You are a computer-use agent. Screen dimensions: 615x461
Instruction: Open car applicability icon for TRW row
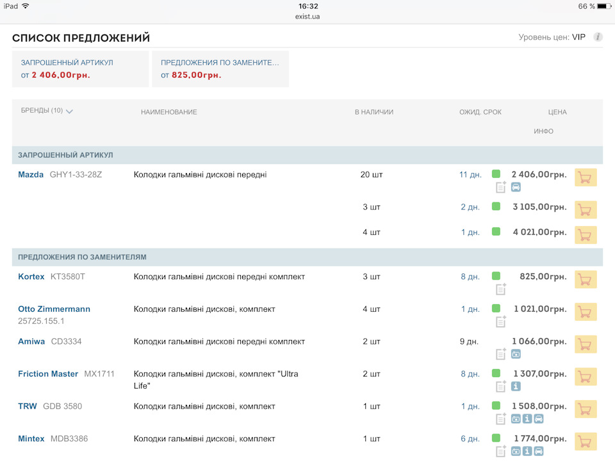tap(539, 419)
